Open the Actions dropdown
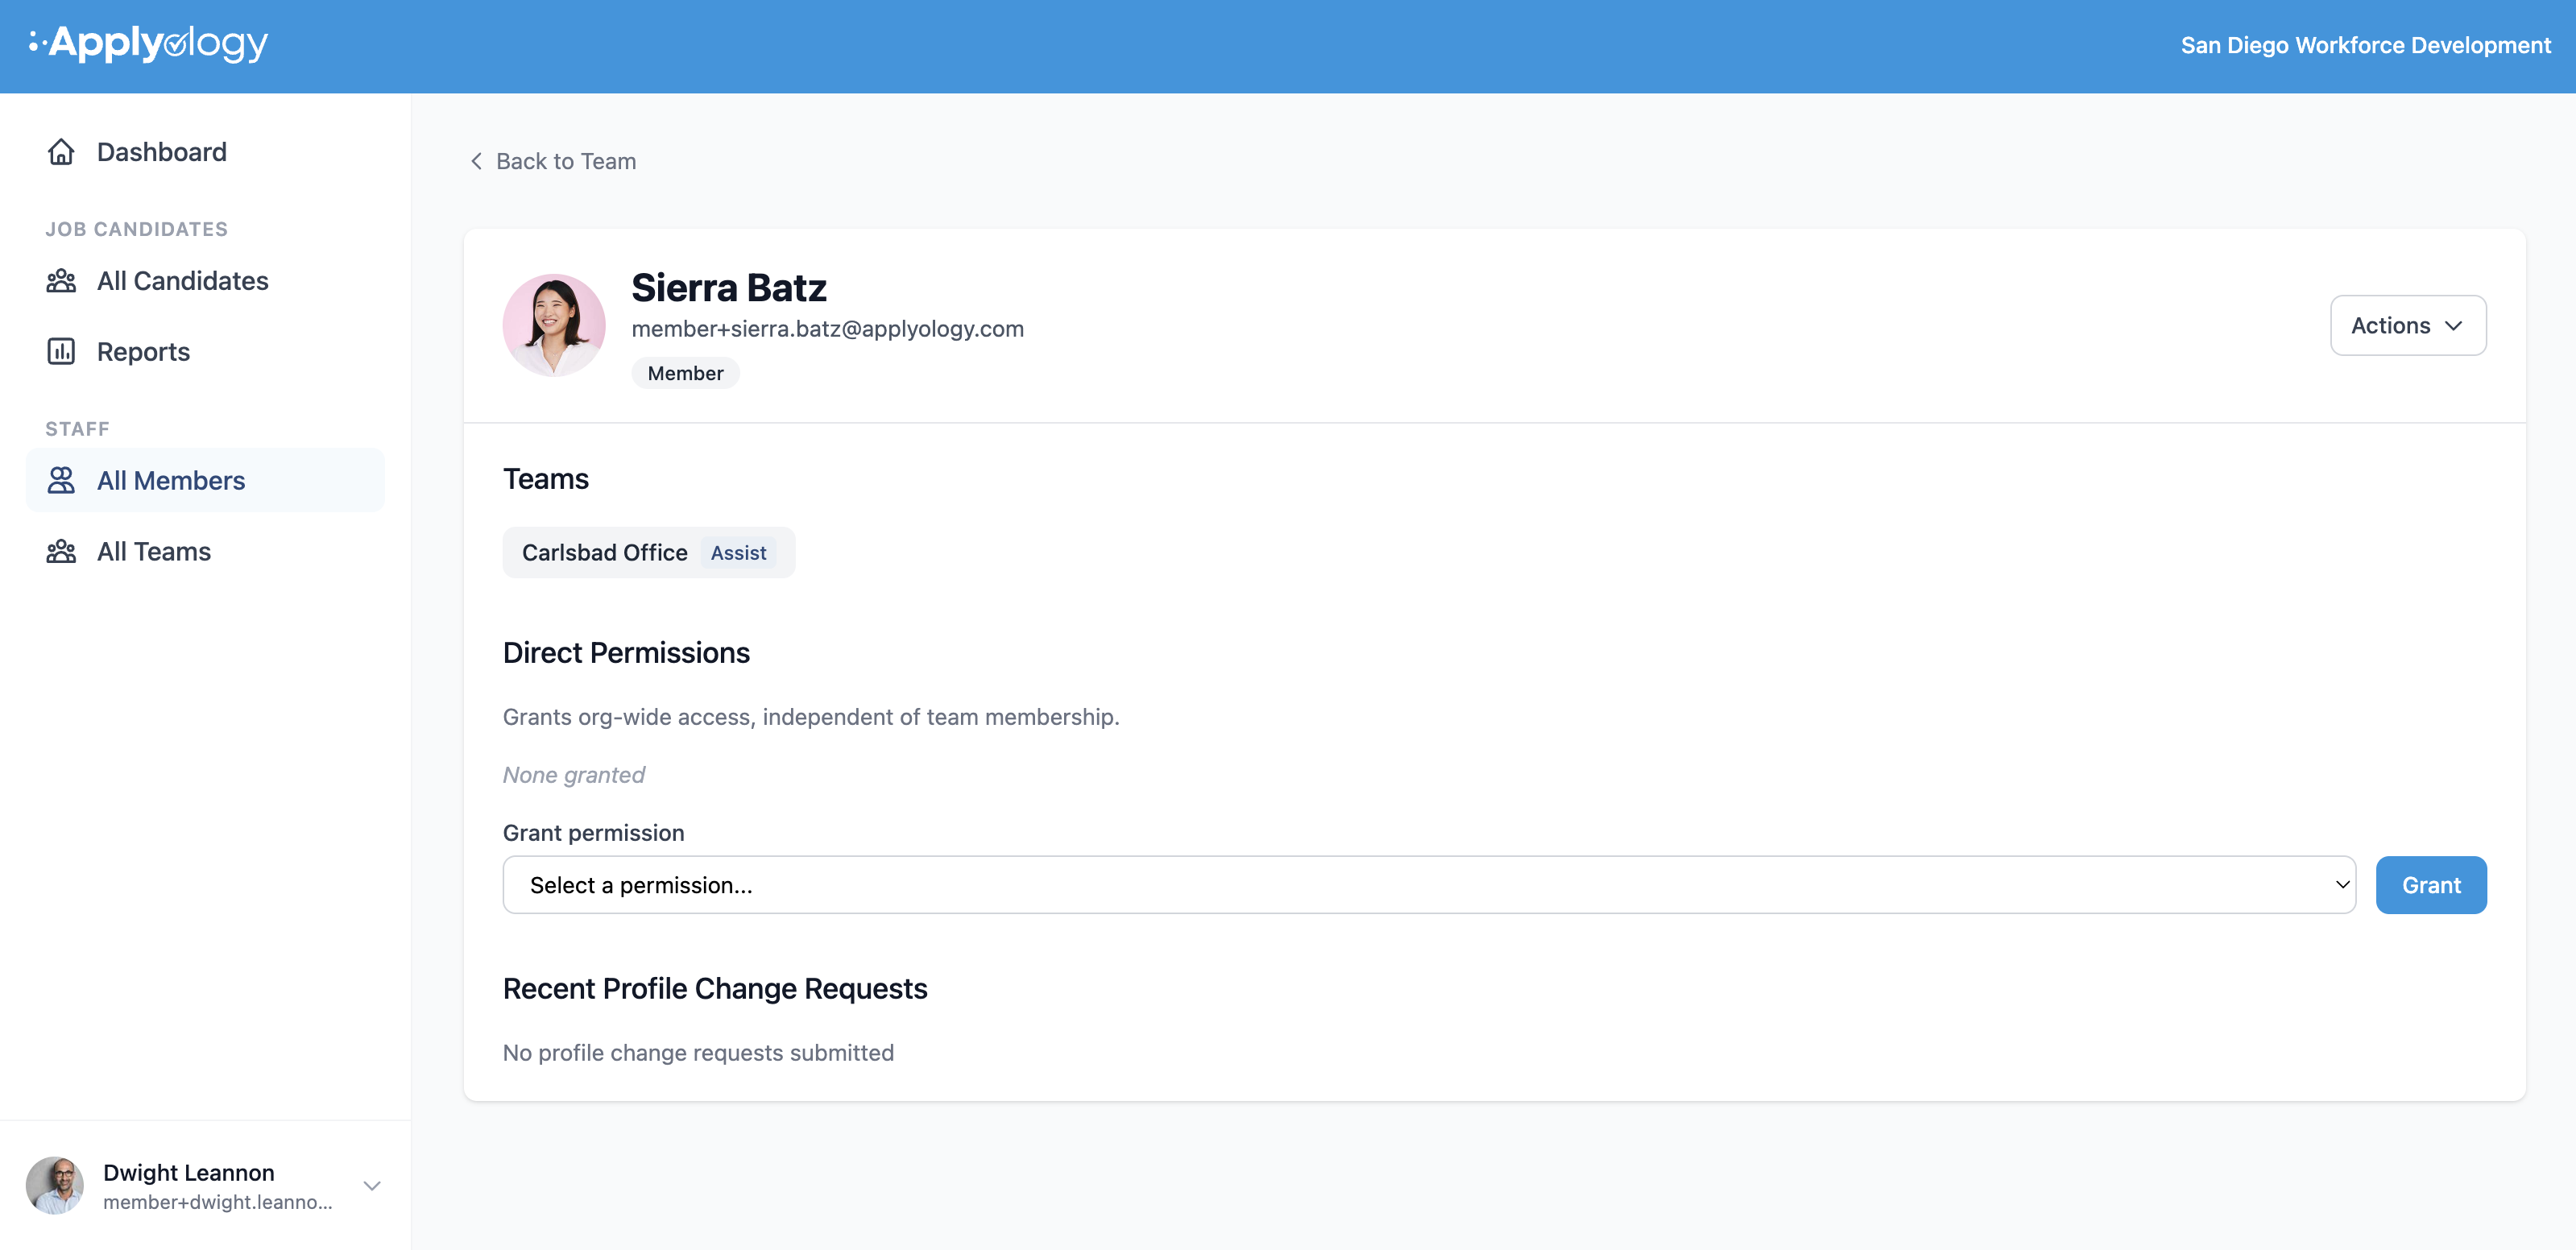 2408,325
